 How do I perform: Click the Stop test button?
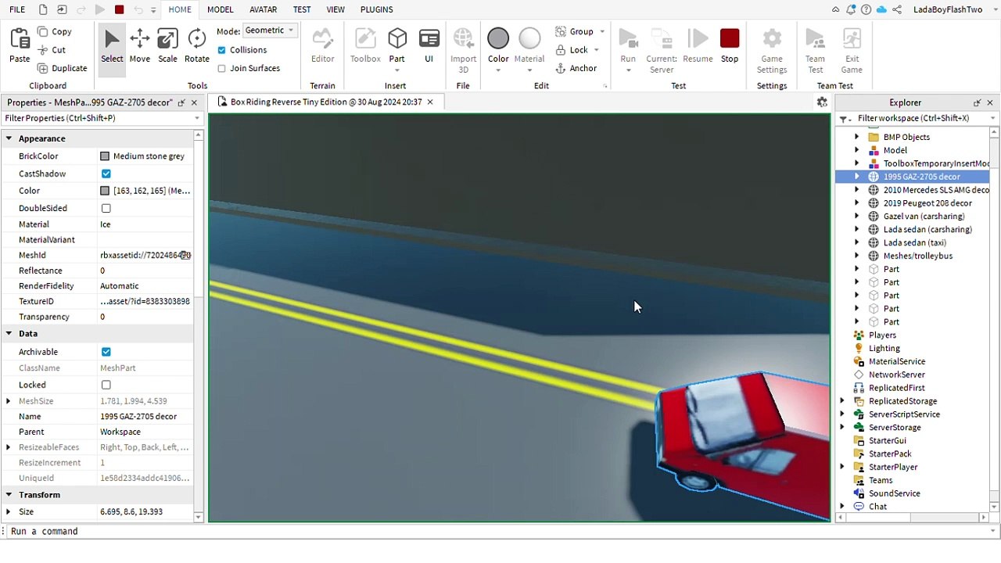pos(730,46)
